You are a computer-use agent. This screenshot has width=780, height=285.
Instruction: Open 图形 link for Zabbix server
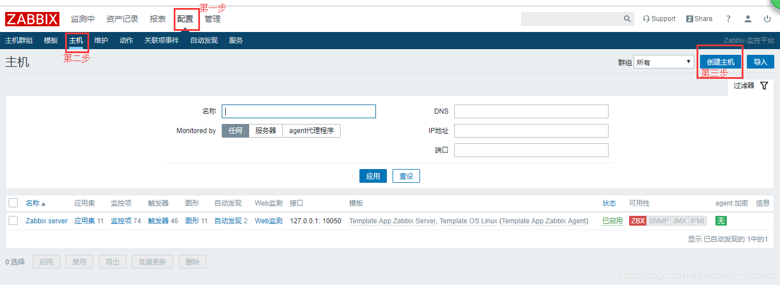pyautogui.click(x=193, y=221)
